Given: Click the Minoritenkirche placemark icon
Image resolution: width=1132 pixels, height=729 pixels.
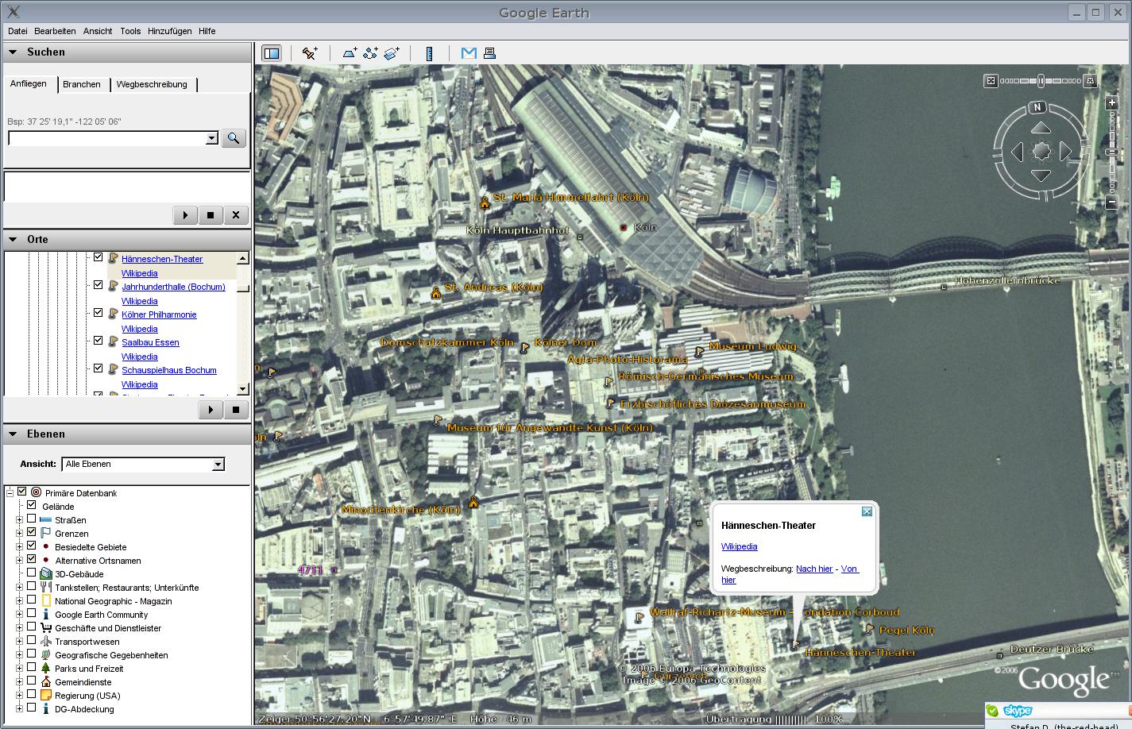Looking at the screenshot, I should [473, 502].
